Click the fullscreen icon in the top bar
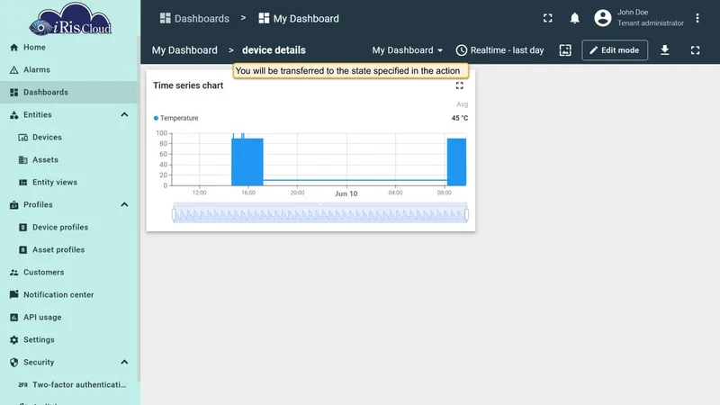Viewport: 720px width, 405px height. coord(548,18)
